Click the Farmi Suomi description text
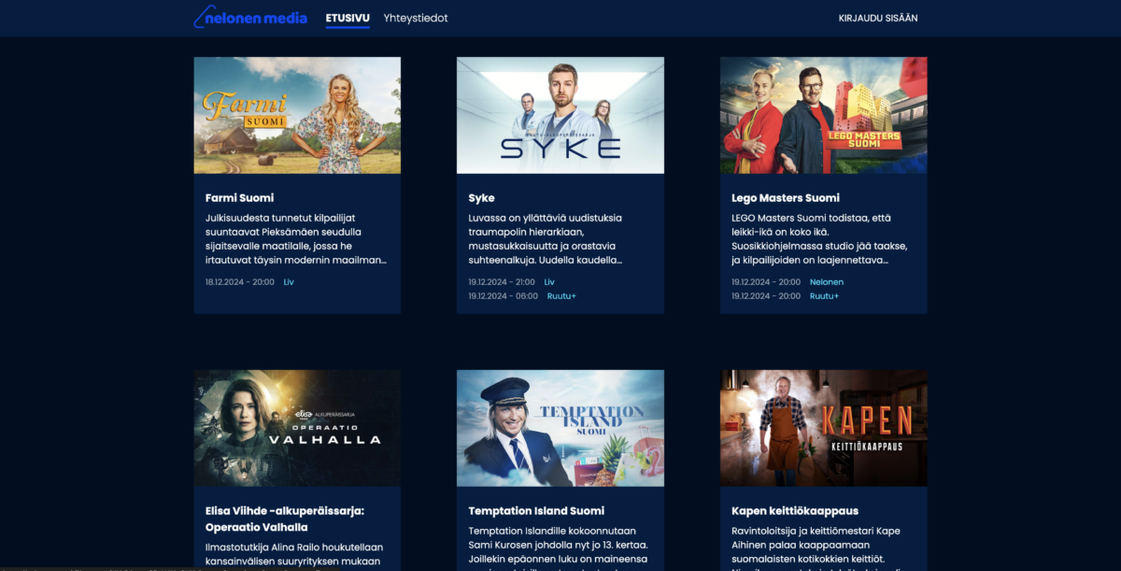The image size is (1121, 571). coord(296,239)
